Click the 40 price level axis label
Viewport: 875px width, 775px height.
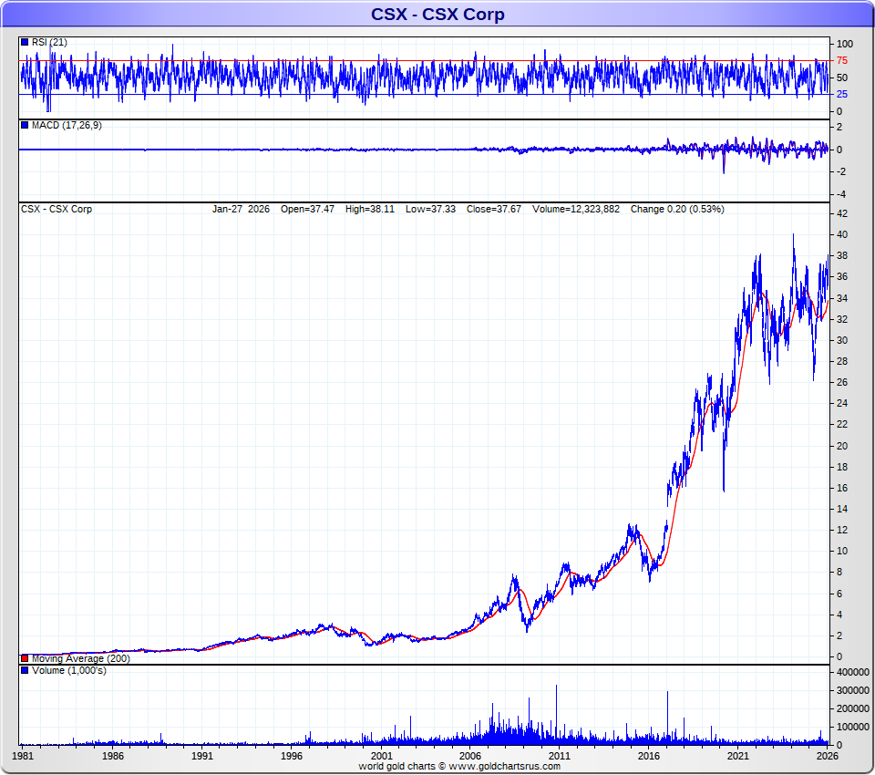pyautogui.click(x=843, y=234)
